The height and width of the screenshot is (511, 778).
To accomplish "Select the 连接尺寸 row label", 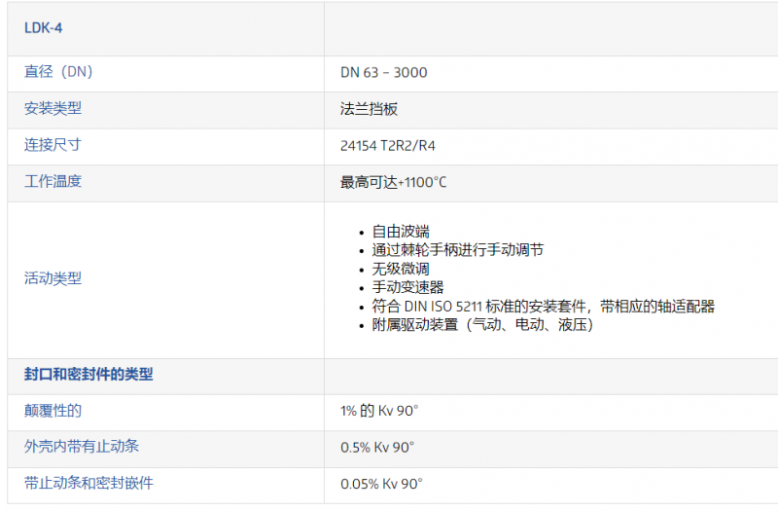I will [x=53, y=144].
